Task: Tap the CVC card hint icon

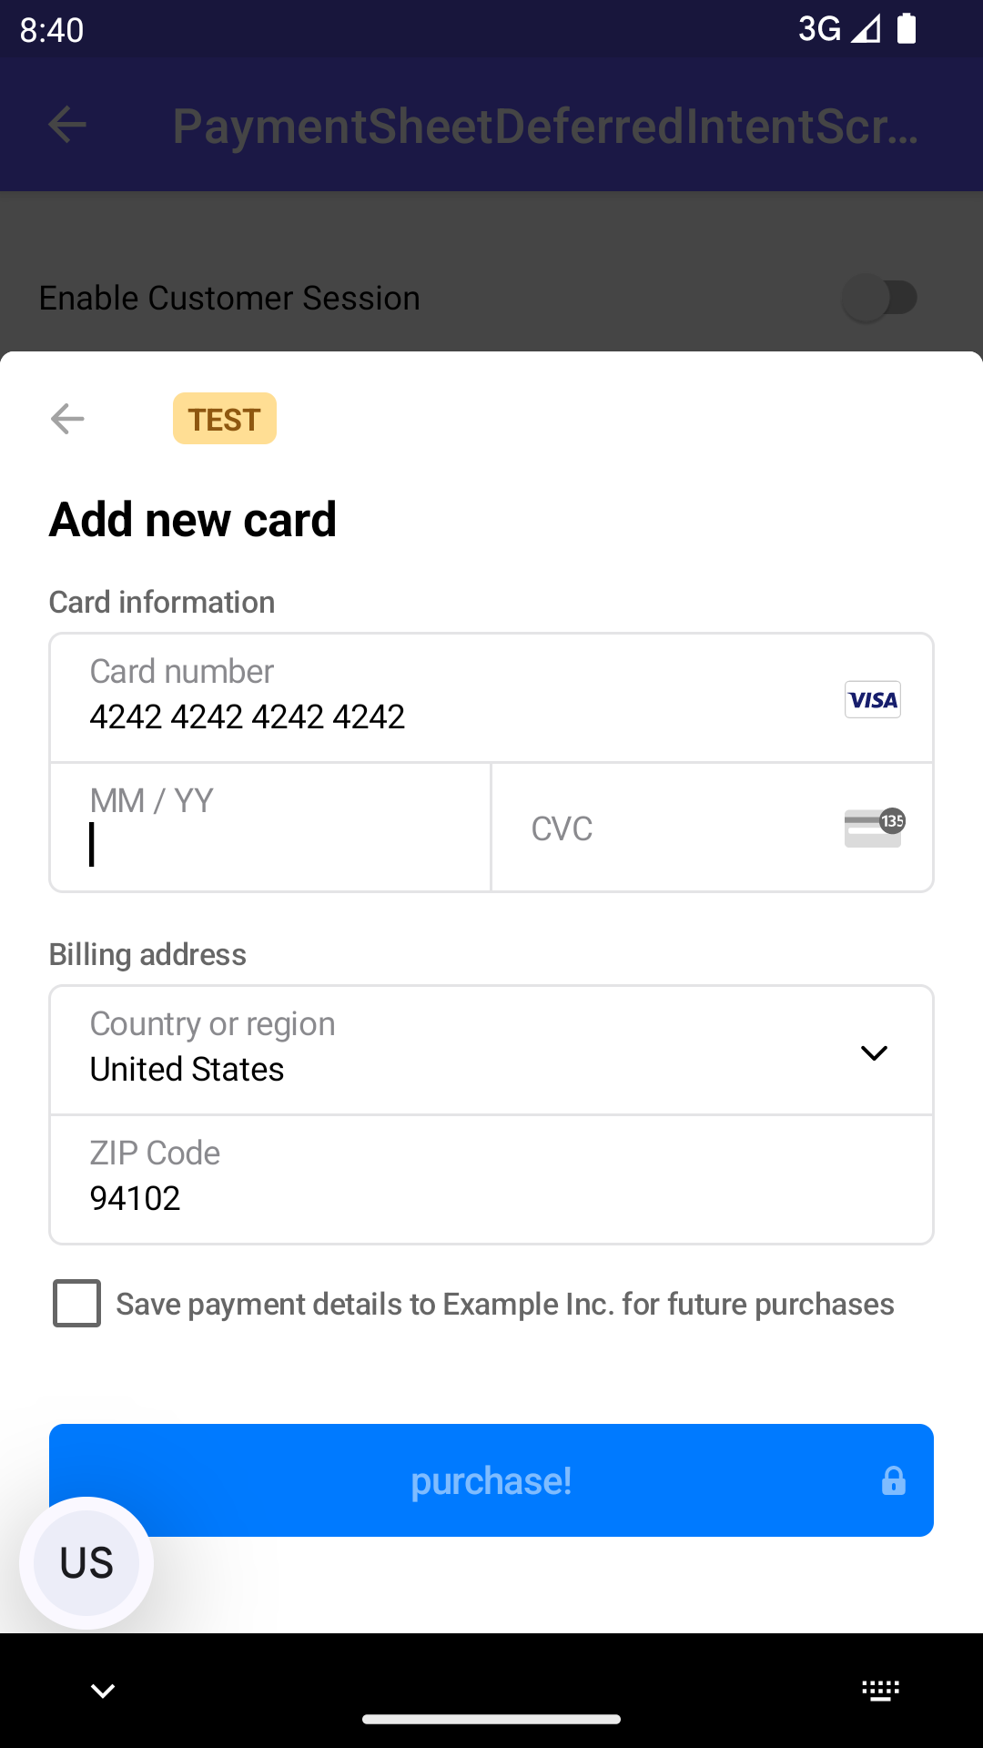Action: [874, 828]
